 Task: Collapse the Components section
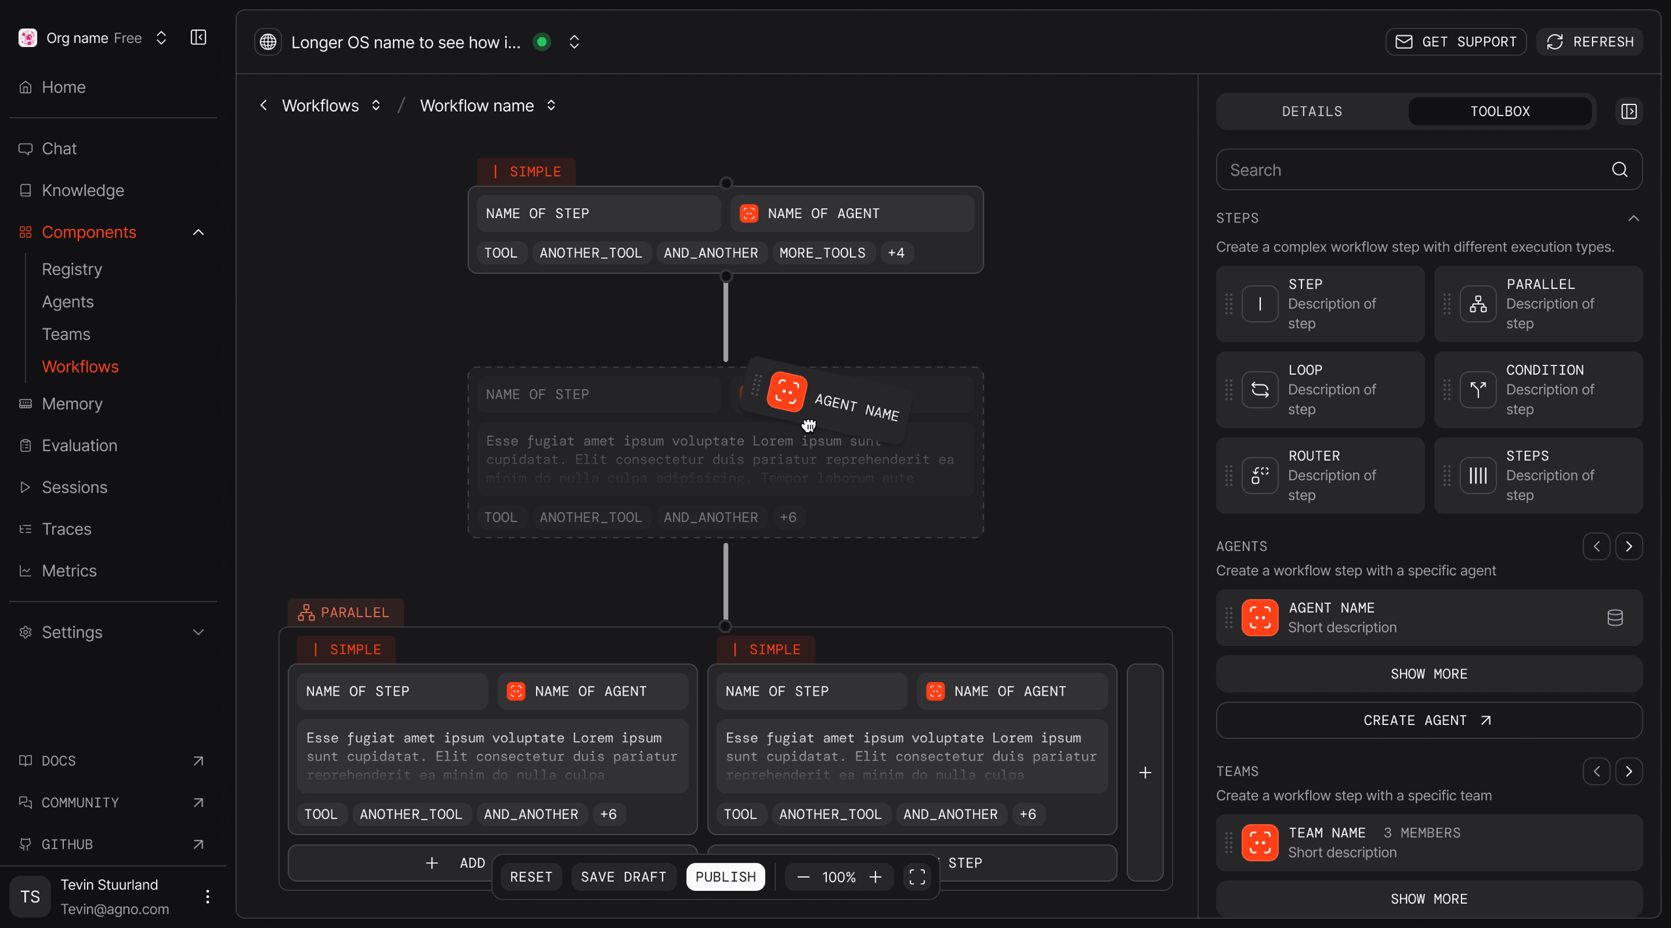click(198, 232)
